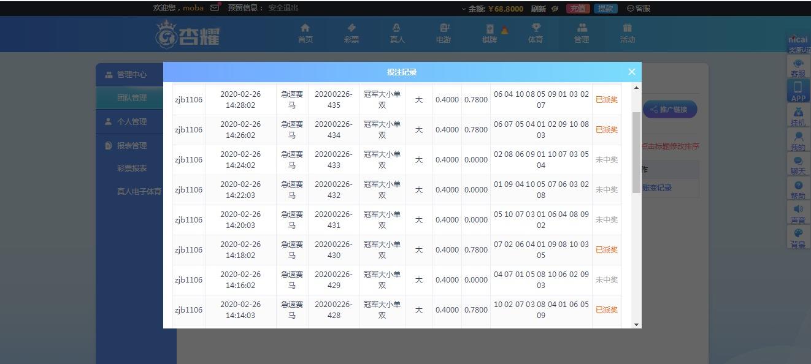Screen dimensions: 811x364
Task: Open the 彩票 lottery icon
Action: pos(352,28)
